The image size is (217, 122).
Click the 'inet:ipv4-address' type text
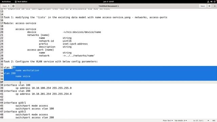point(75,44)
